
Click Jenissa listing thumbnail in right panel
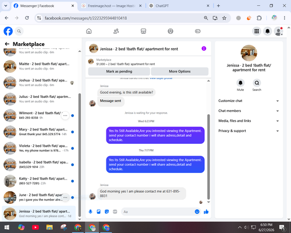(x=249, y=53)
